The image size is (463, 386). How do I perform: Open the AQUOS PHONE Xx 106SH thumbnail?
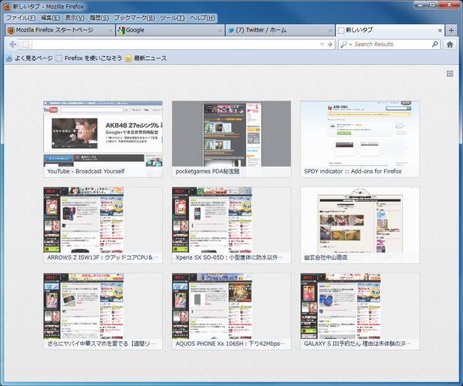(231, 311)
